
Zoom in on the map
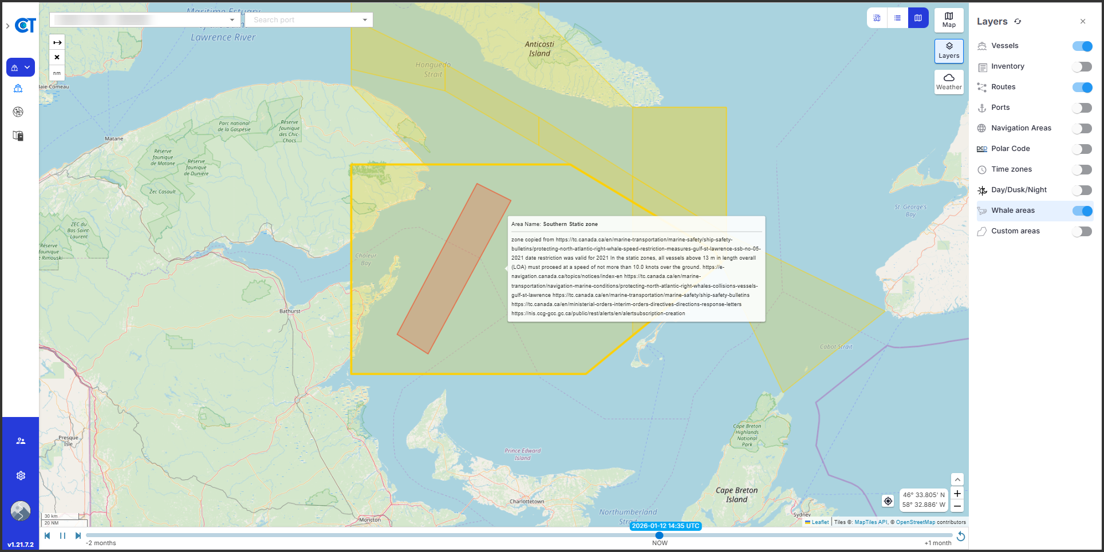957,494
